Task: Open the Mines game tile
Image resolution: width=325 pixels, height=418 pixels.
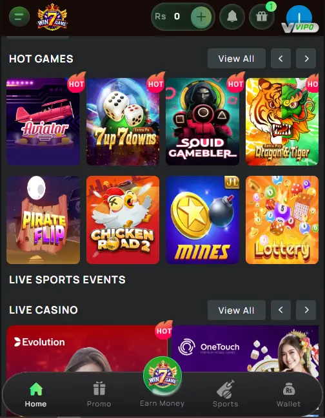Action: (202, 220)
